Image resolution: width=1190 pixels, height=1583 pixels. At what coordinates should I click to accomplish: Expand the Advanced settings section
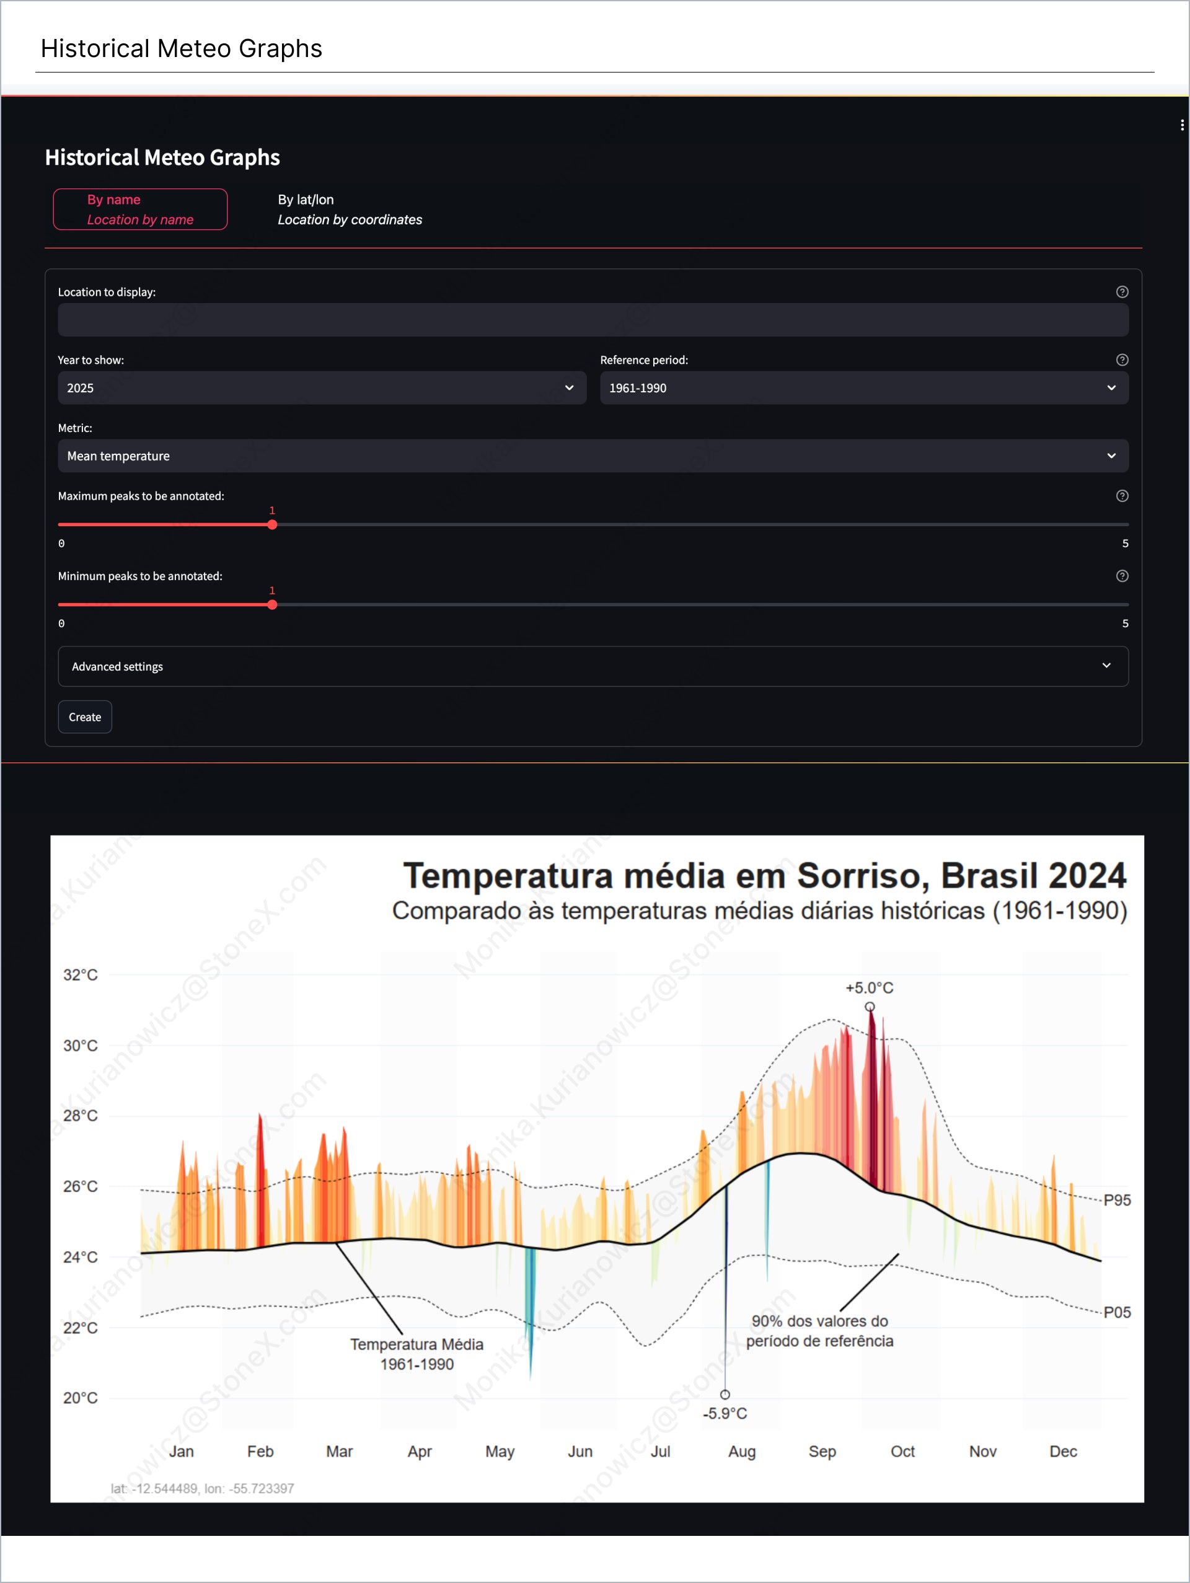[x=593, y=666]
